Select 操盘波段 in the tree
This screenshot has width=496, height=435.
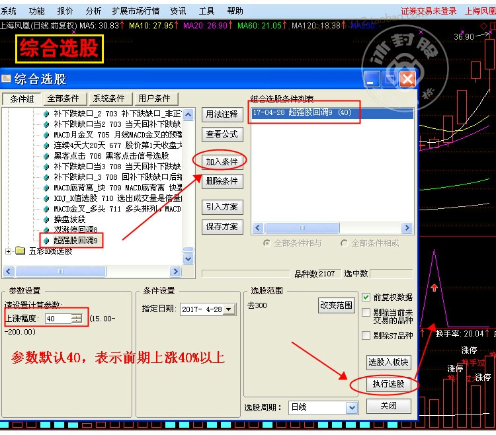pyautogui.click(x=69, y=219)
